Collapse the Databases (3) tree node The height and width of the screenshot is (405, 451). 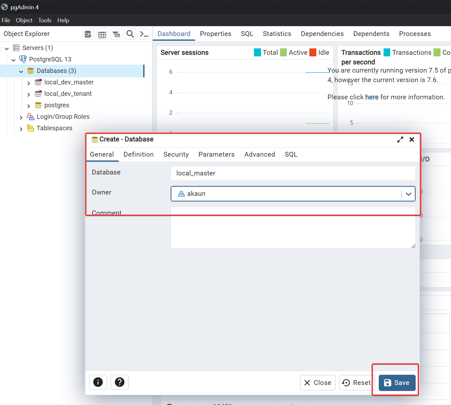coord(21,71)
